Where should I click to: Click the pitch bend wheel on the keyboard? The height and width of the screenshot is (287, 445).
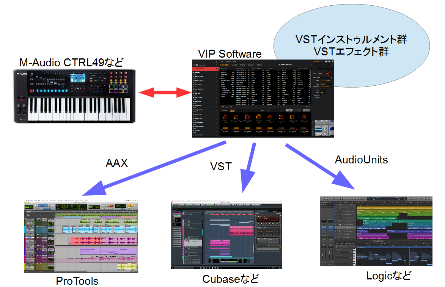coord(19,108)
